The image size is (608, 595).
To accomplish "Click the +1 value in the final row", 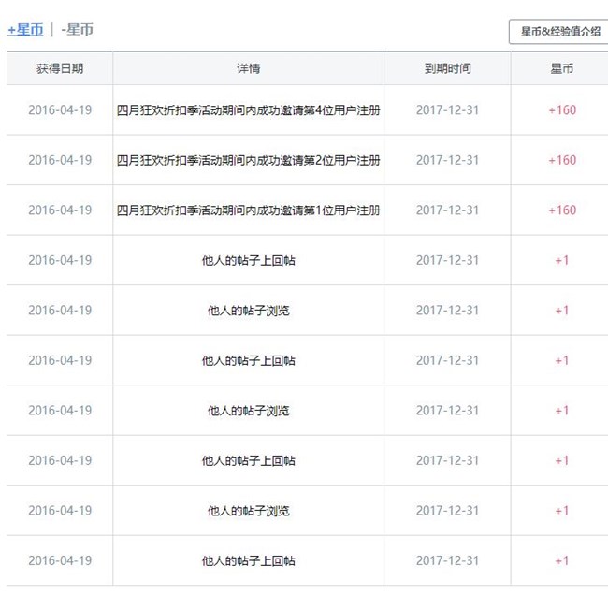I will (561, 561).
